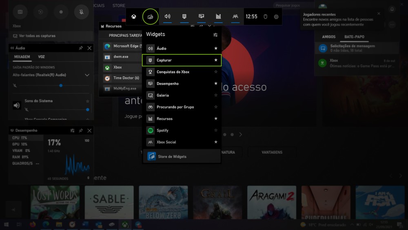Toggle the microphone while recording

[82, 12]
